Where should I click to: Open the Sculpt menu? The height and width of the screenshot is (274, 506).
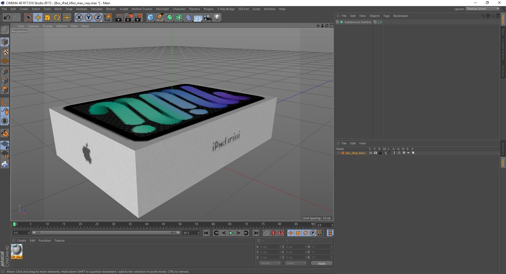tap(124, 9)
